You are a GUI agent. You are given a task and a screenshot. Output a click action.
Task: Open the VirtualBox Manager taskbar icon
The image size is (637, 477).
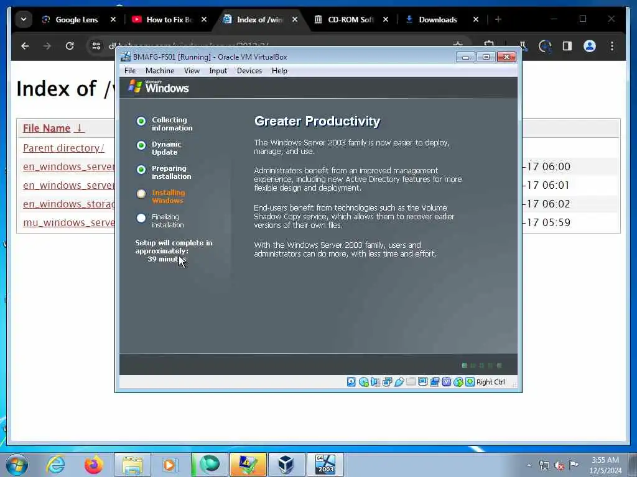click(x=286, y=465)
